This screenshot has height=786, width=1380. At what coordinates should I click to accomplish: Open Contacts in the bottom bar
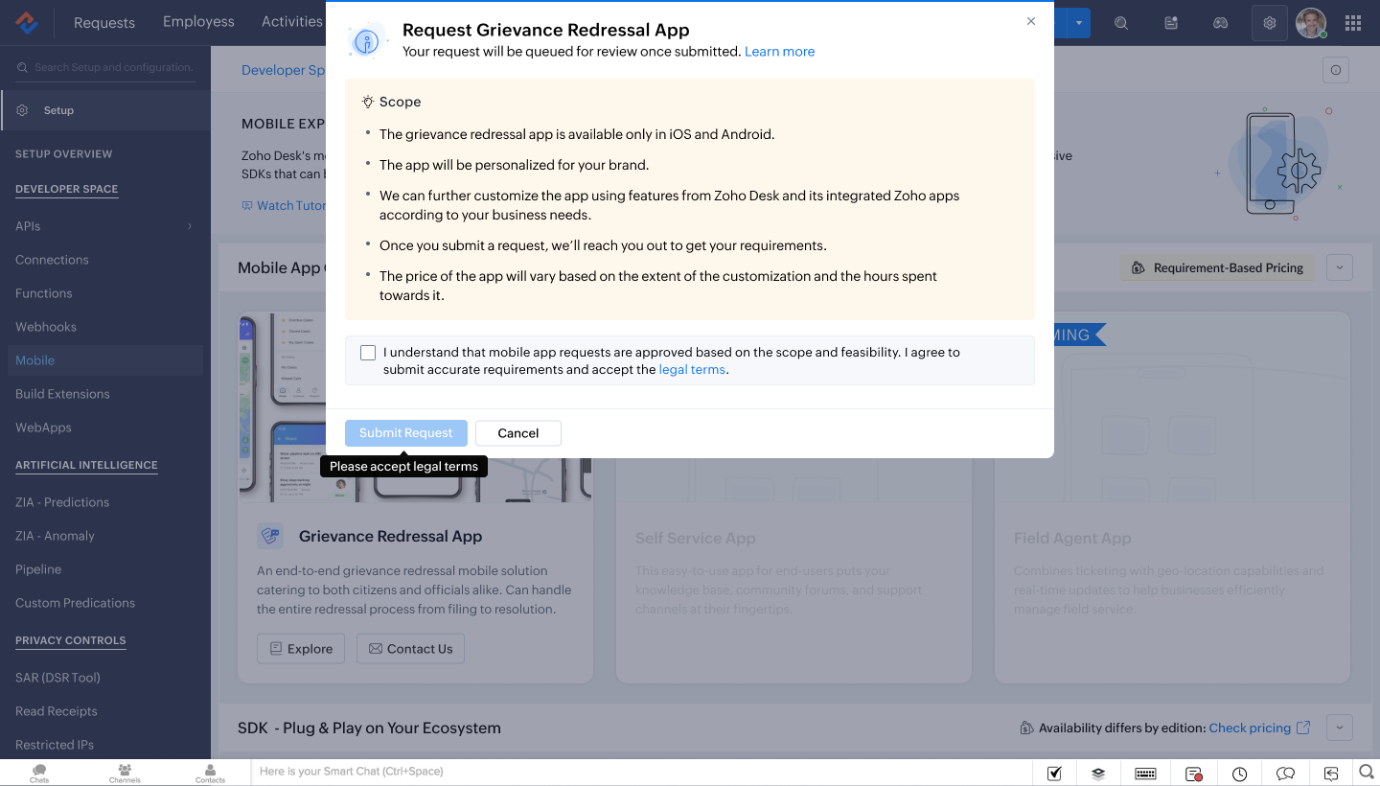pos(210,773)
